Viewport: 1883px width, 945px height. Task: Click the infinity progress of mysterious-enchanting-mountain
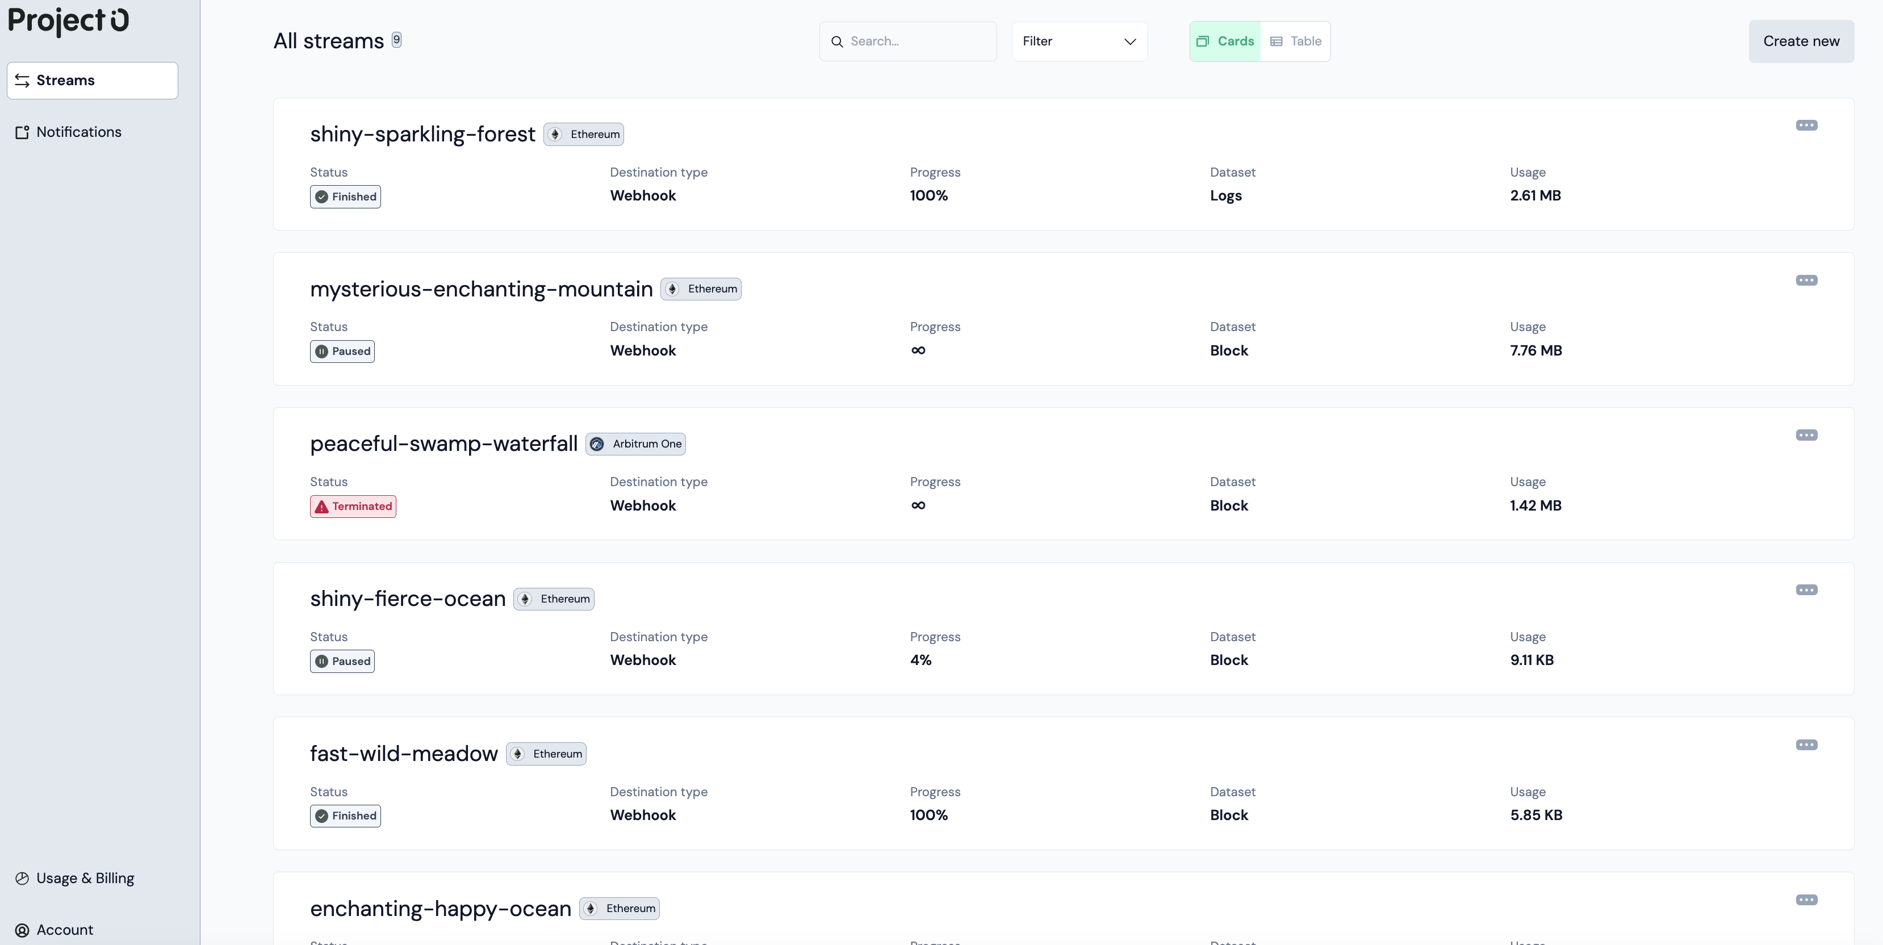click(x=918, y=350)
